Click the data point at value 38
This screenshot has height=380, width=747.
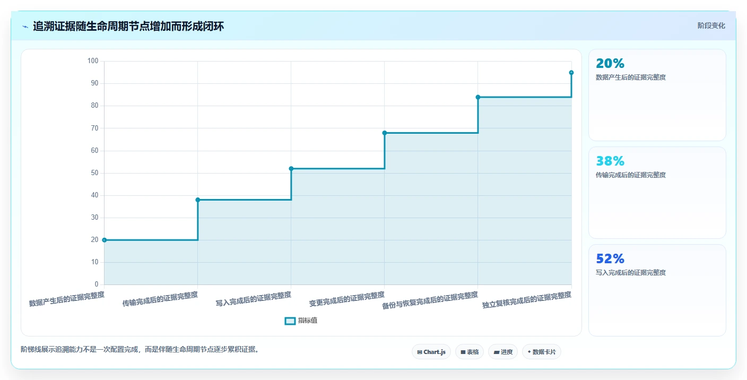(x=198, y=200)
